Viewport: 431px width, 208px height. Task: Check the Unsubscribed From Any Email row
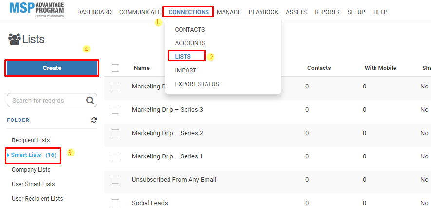pos(115,180)
